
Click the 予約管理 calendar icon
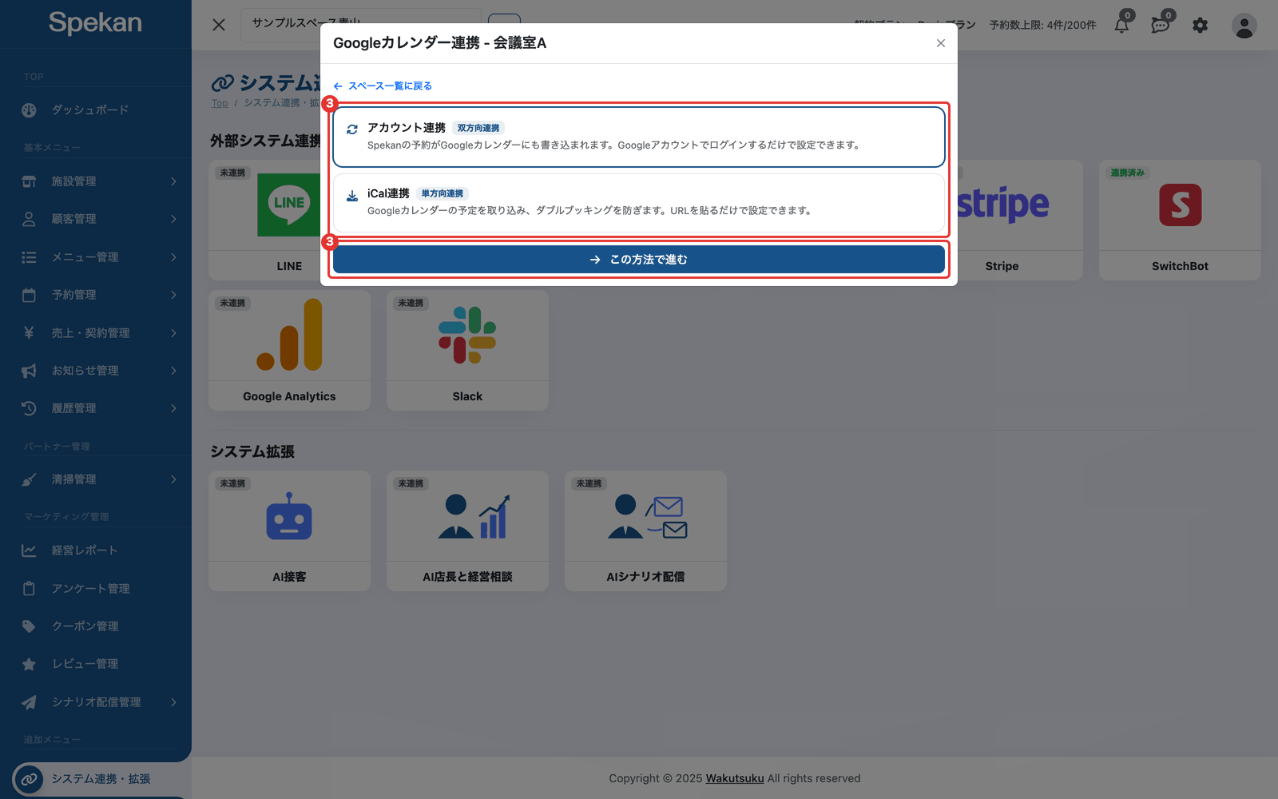(x=29, y=295)
